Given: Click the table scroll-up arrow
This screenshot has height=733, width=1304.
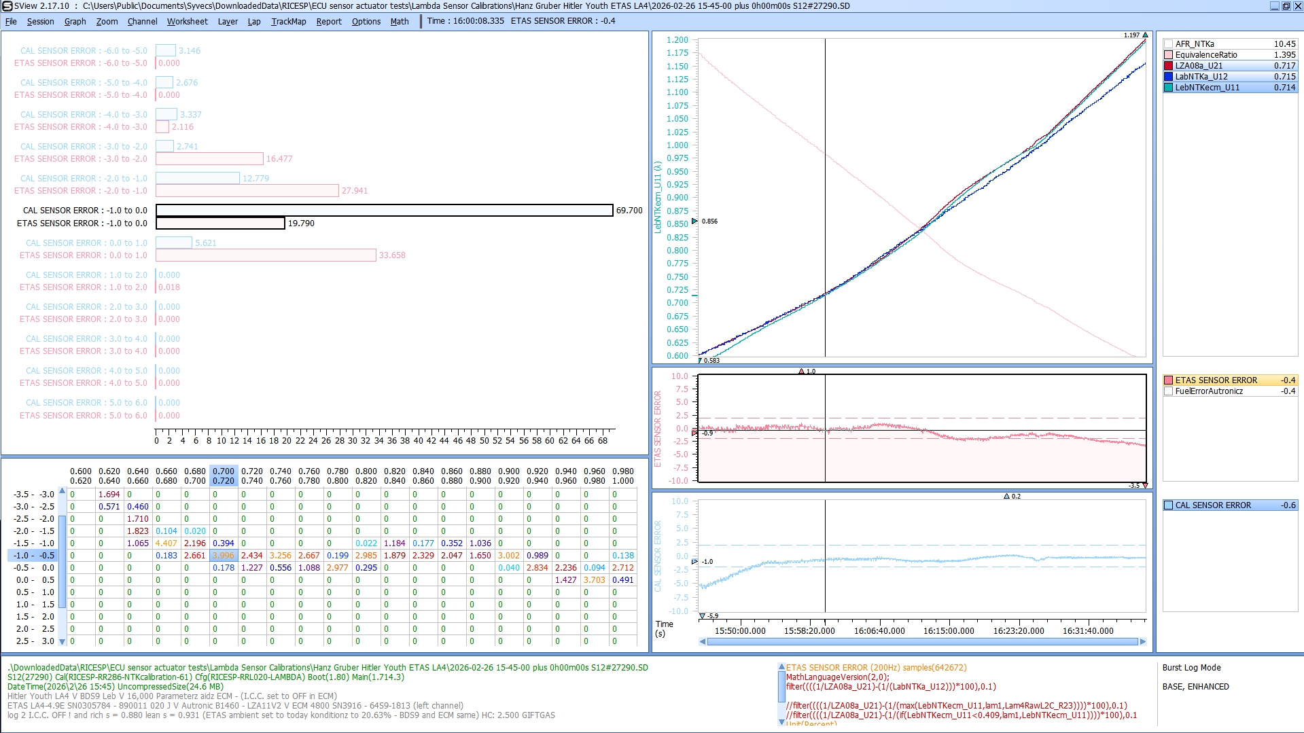Looking at the screenshot, I should [63, 491].
